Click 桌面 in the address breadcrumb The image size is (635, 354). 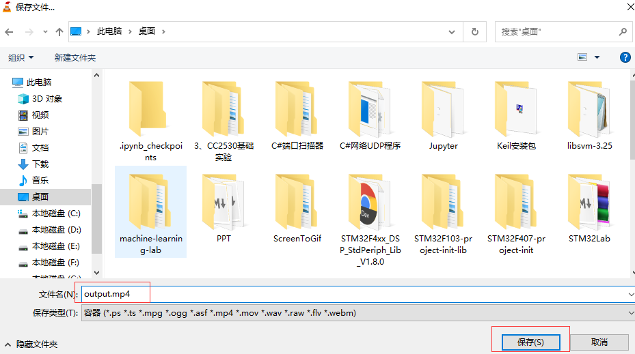click(x=146, y=31)
